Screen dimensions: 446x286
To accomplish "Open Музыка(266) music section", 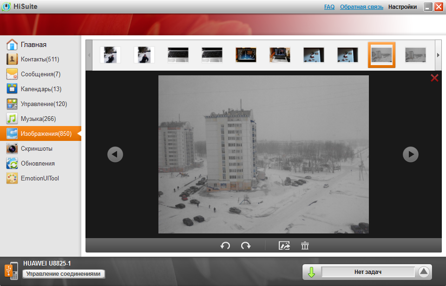I will coord(40,119).
